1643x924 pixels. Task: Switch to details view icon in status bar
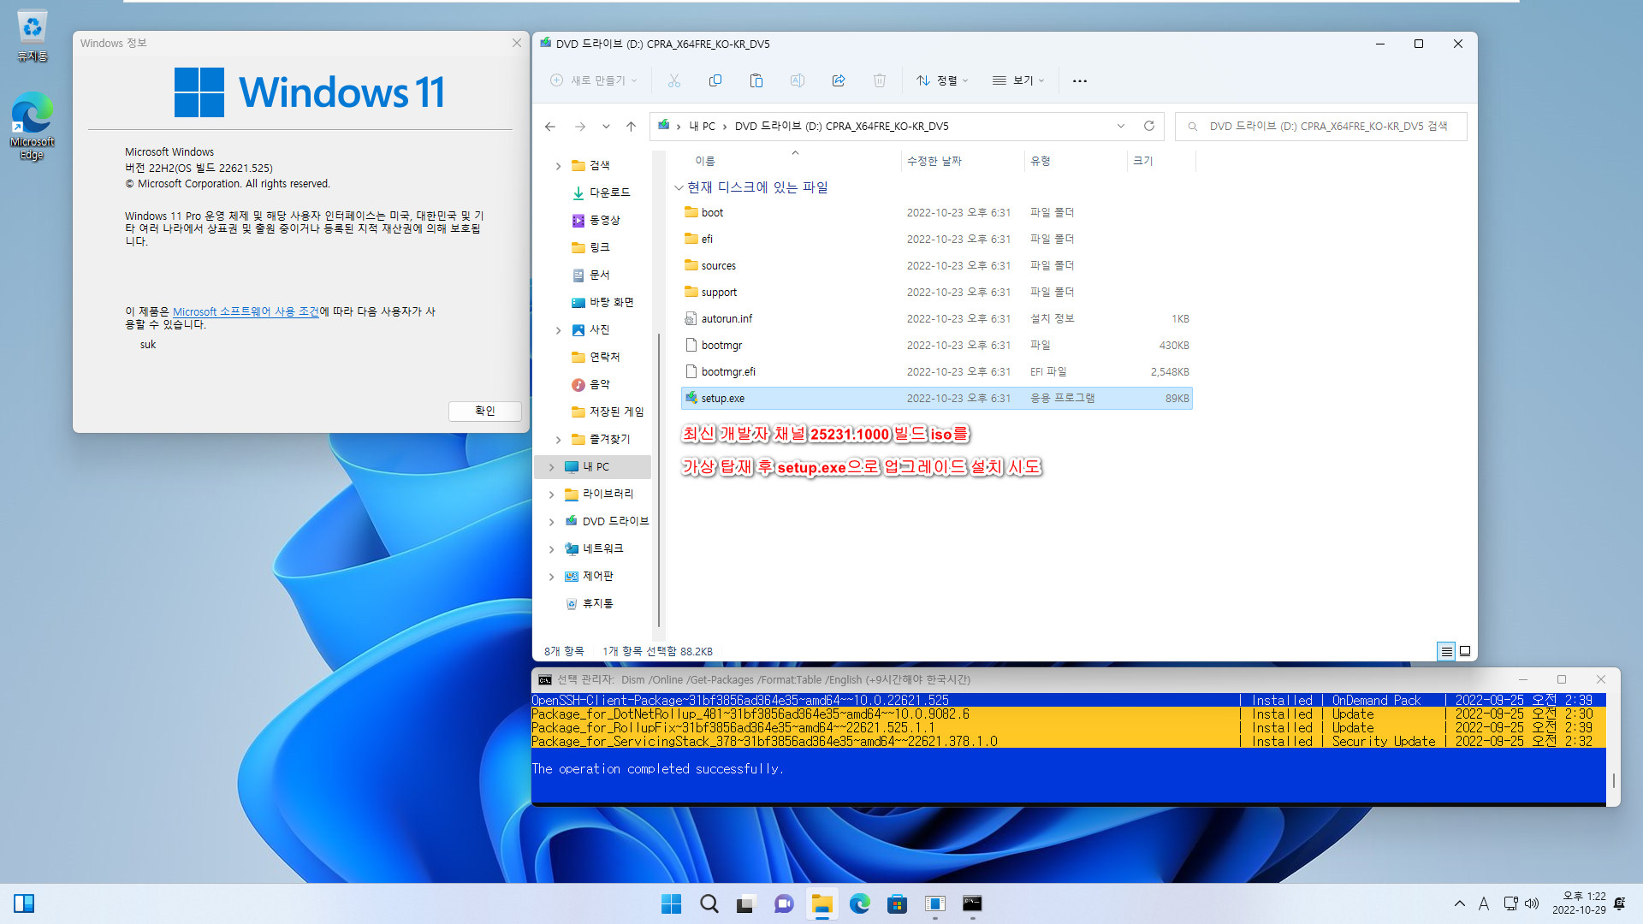click(1445, 651)
